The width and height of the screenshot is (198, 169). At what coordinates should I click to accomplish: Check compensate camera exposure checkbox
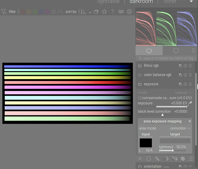(140, 98)
